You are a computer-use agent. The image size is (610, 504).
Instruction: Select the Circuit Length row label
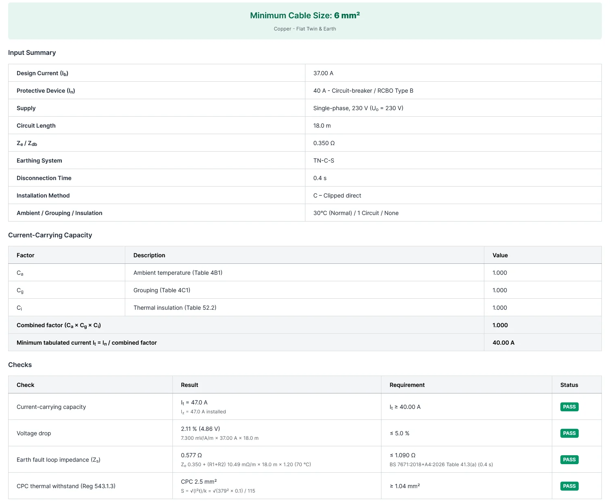[36, 126]
